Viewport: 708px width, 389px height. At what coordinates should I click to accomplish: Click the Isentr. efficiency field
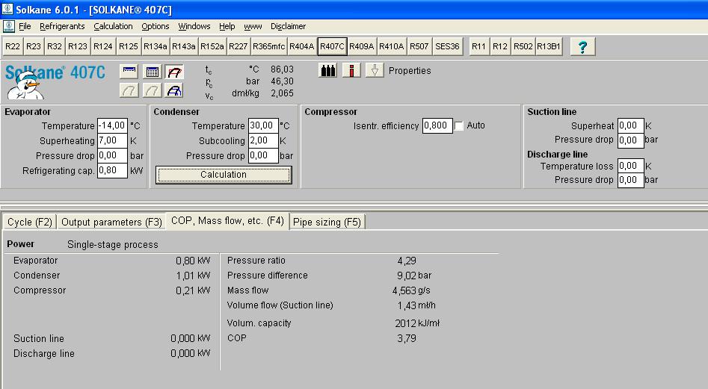click(437, 125)
